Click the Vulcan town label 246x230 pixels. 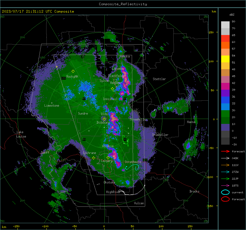[x=139, y=203]
